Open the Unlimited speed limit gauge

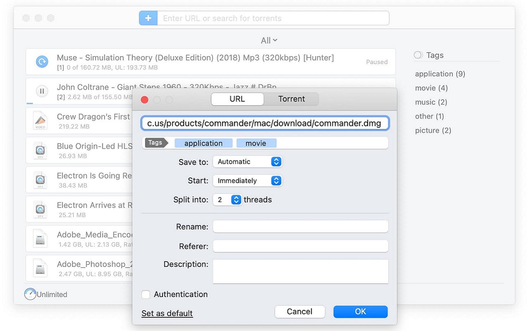point(30,294)
